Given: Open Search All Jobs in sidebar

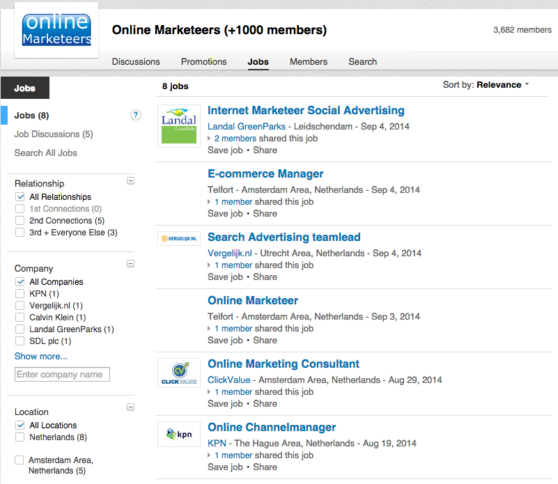Looking at the screenshot, I should point(45,153).
